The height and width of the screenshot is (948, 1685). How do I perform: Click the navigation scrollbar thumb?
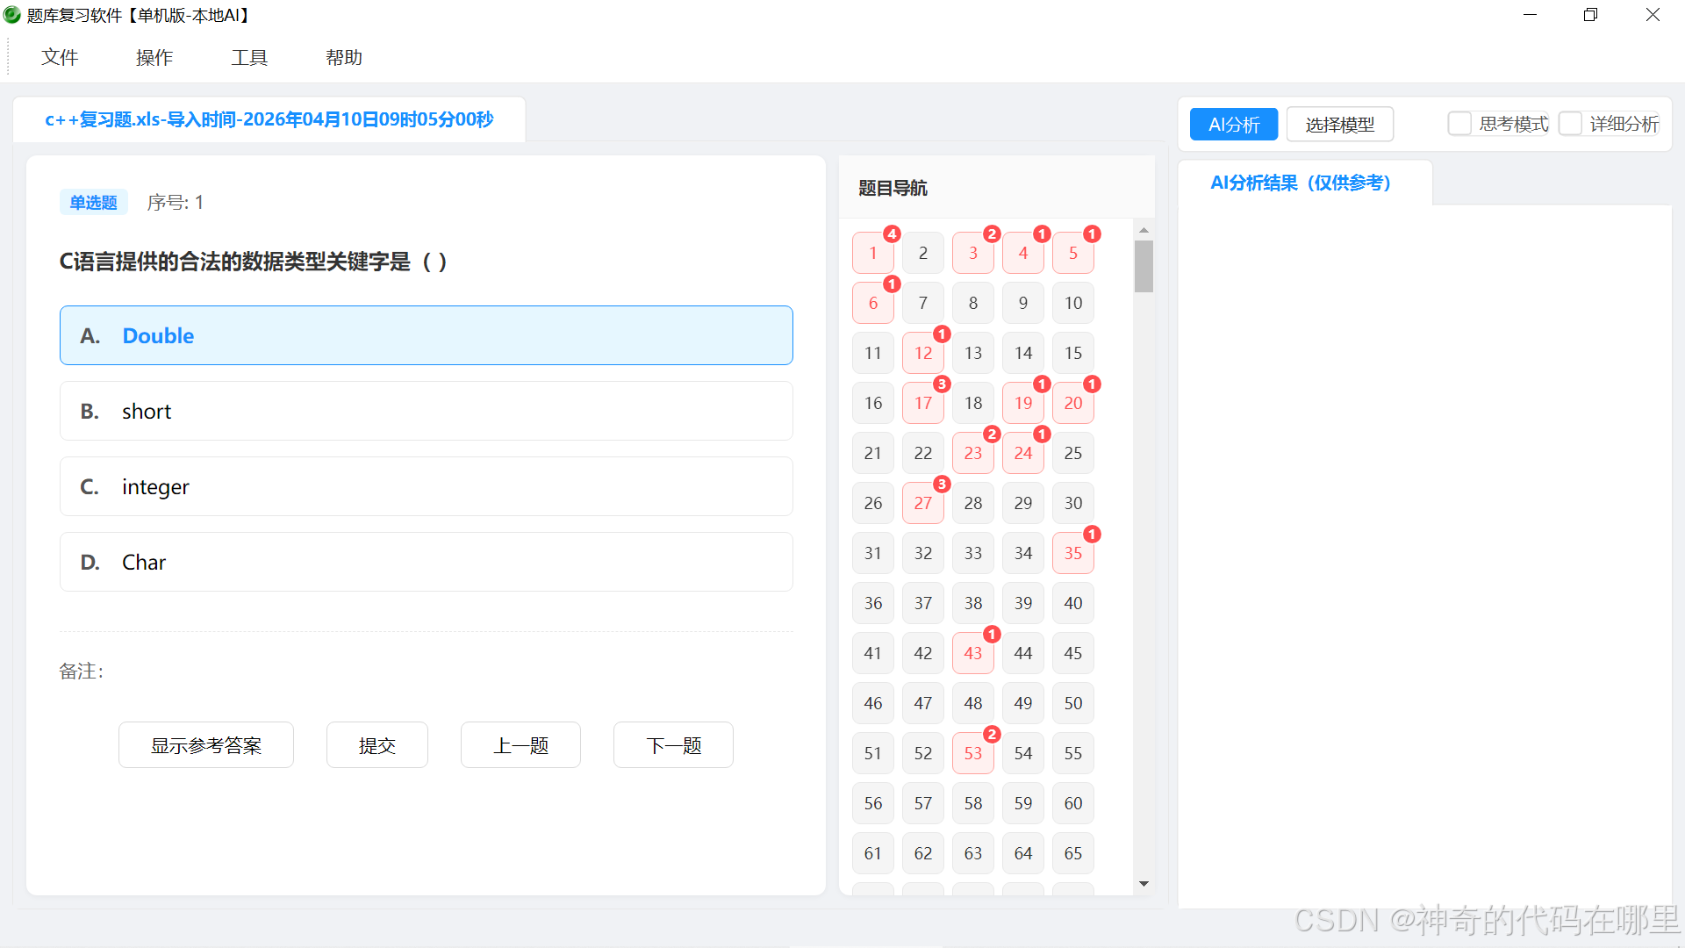(x=1144, y=266)
